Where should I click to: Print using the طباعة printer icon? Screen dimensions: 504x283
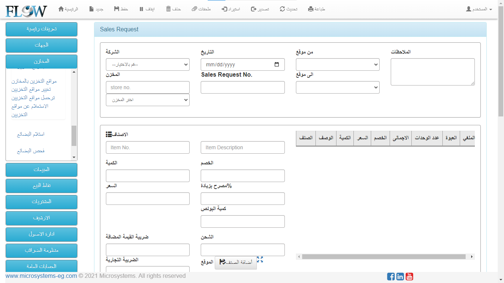pos(311,9)
